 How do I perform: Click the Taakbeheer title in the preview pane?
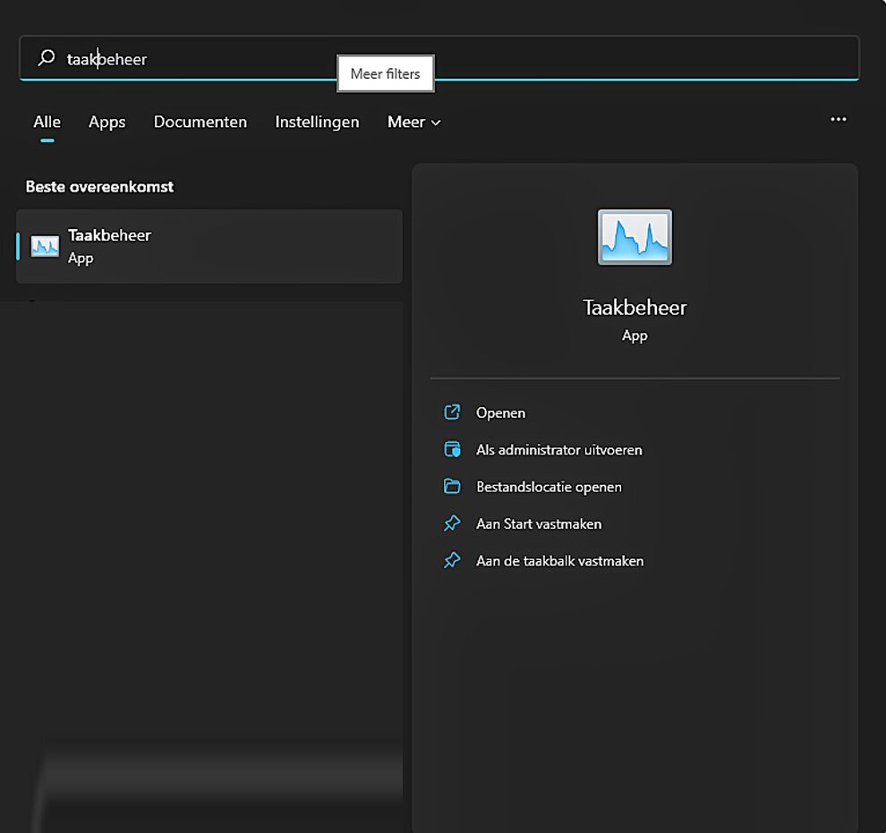pyautogui.click(x=635, y=308)
